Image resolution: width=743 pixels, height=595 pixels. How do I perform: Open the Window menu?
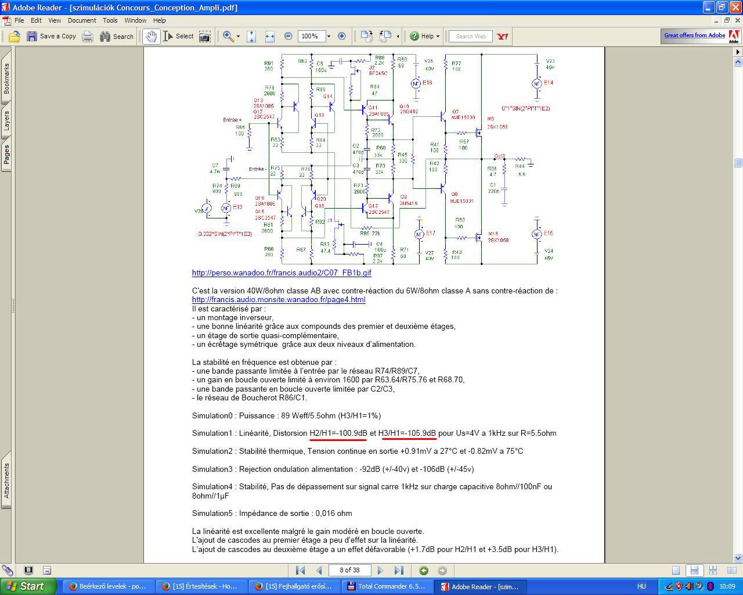[x=135, y=20]
